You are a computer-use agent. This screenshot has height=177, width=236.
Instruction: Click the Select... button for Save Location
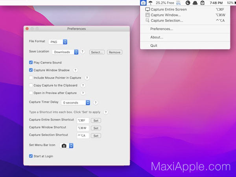[x=97, y=52]
